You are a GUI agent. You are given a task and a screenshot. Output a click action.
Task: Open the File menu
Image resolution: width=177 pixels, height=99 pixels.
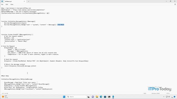2,4
